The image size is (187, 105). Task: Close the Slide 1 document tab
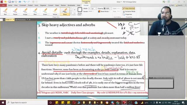(x=13, y=20)
